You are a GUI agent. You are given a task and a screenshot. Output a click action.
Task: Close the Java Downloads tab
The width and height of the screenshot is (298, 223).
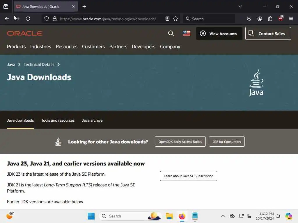pyautogui.click(x=73, y=6)
